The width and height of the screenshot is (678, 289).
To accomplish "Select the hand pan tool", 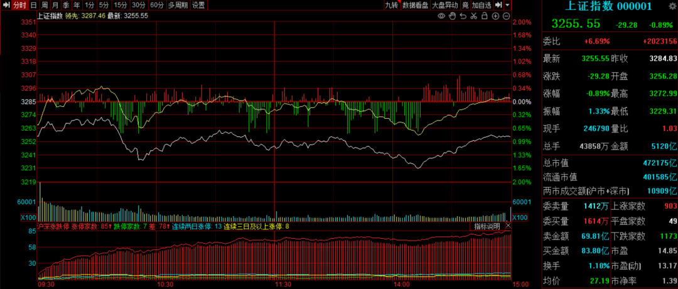I will click(452, 16).
